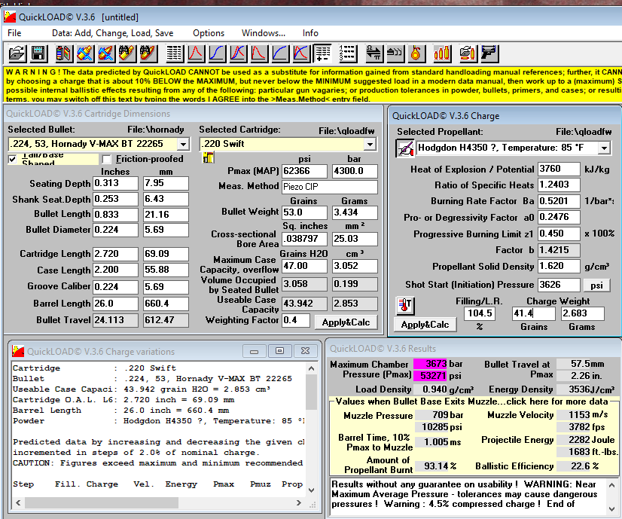Click the Heat of Explosion value field
The image size is (622, 519).
click(559, 169)
